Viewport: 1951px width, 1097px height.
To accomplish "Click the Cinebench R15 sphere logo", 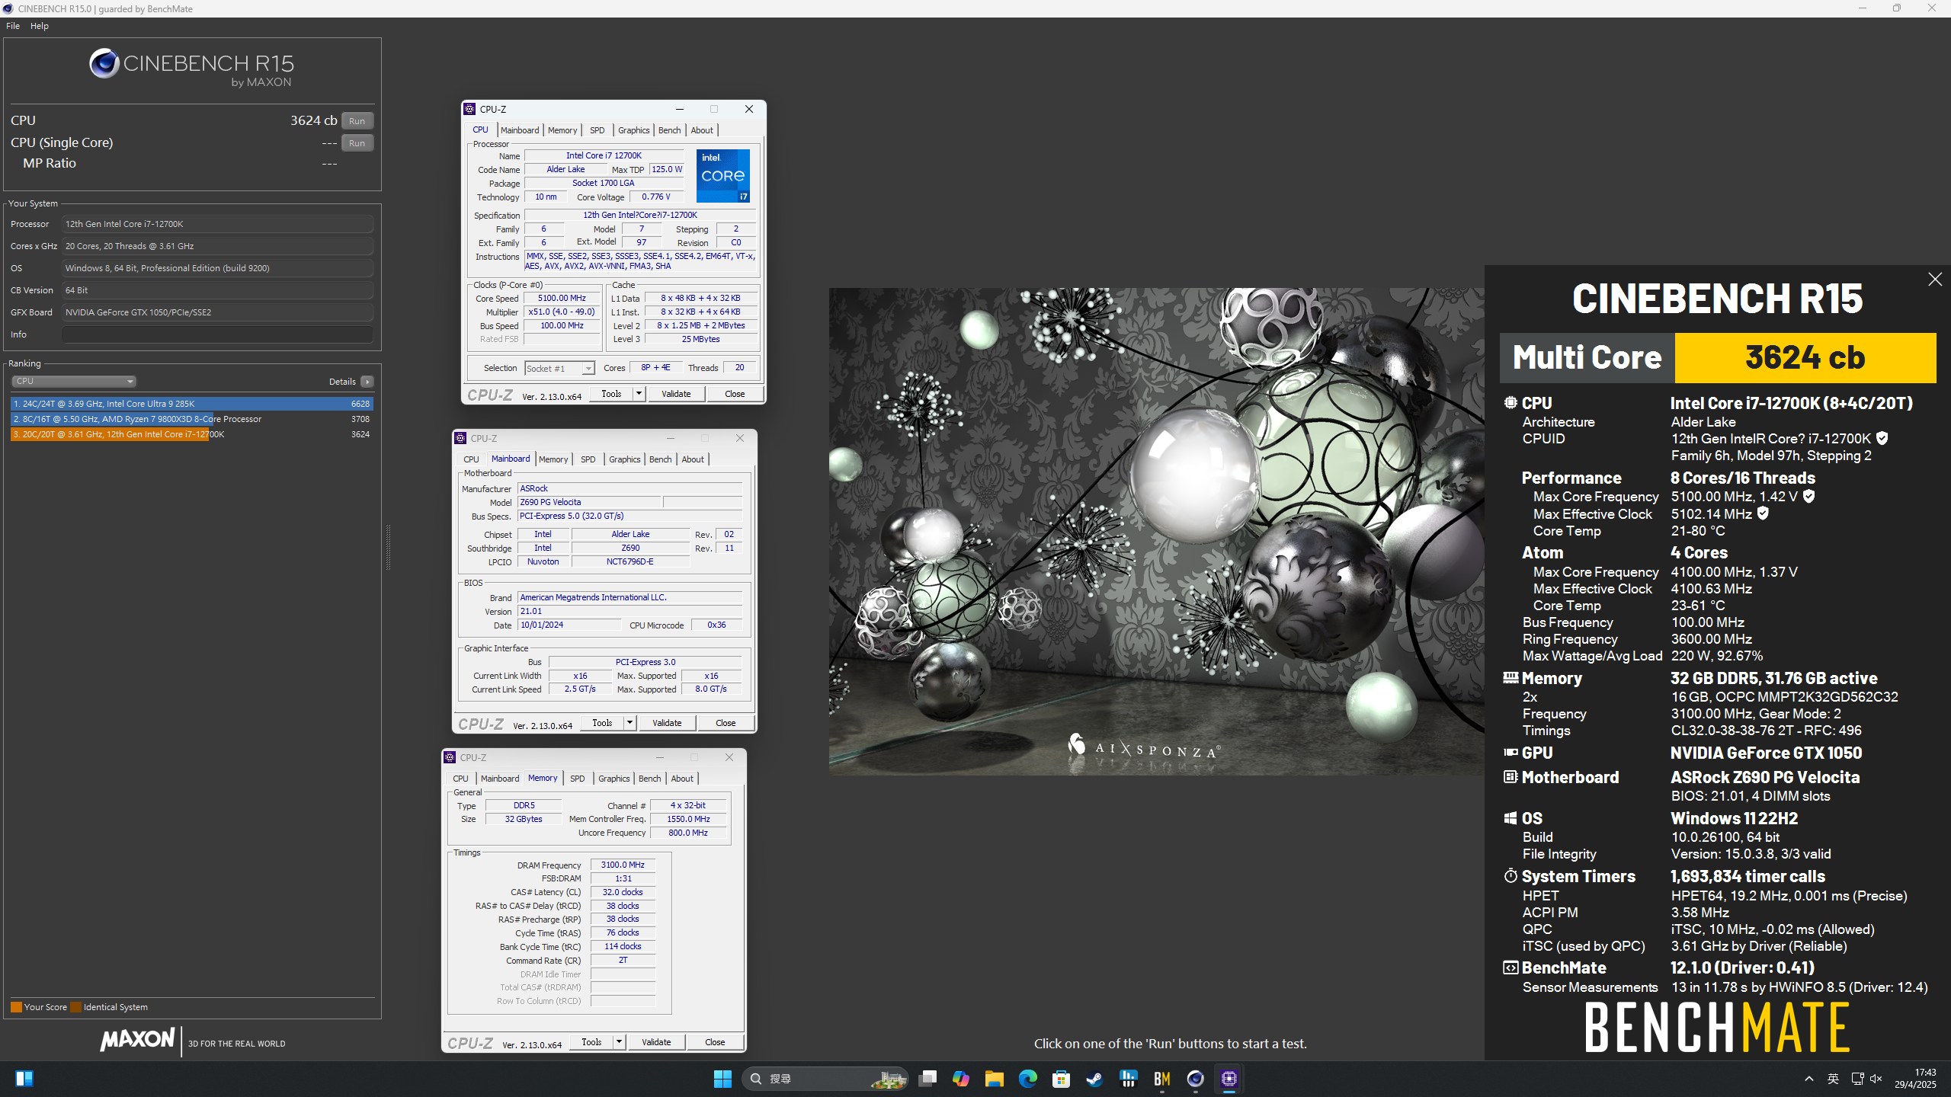I will click(x=104, y=63).
